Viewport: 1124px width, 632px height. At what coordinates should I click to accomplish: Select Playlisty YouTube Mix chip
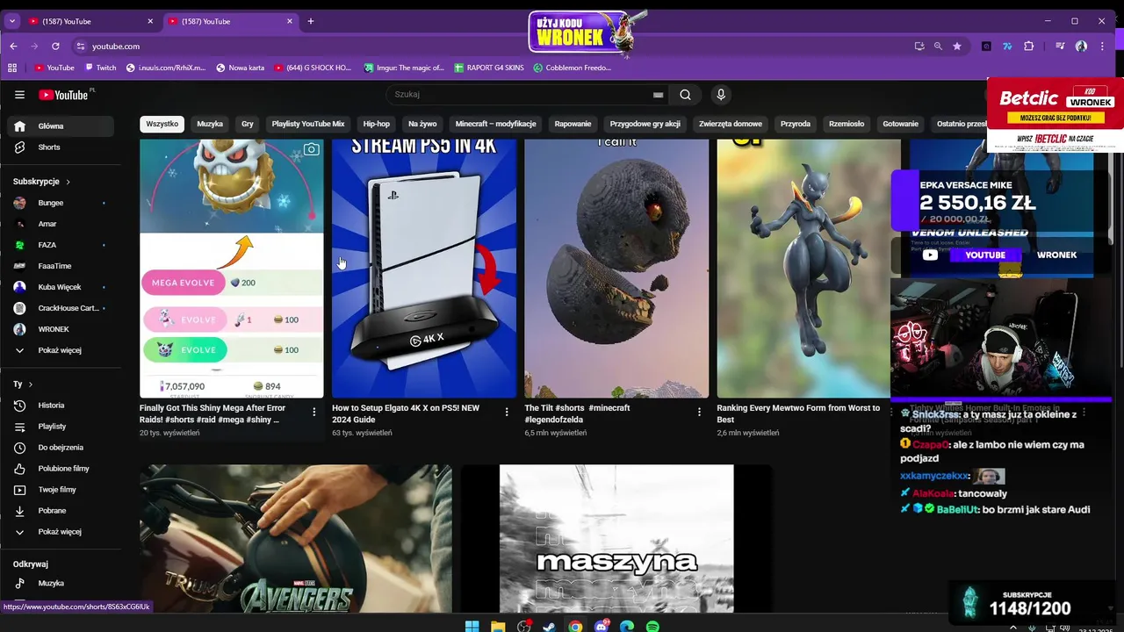[x=308, y=124]
